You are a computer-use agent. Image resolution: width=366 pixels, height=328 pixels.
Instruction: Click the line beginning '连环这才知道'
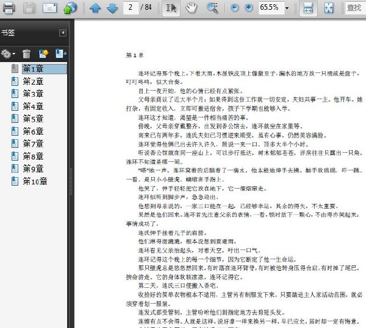coord(193,117)
